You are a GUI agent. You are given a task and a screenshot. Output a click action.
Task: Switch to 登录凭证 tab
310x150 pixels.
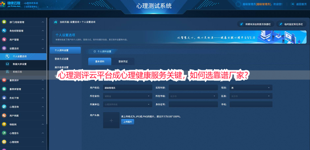click(123, 61)
